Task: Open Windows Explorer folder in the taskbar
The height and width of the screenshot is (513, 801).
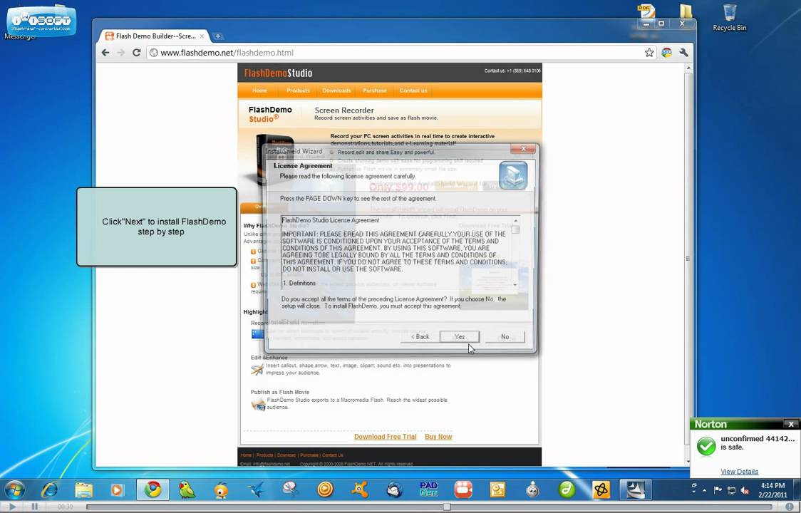Action: (x=84, y=490)
